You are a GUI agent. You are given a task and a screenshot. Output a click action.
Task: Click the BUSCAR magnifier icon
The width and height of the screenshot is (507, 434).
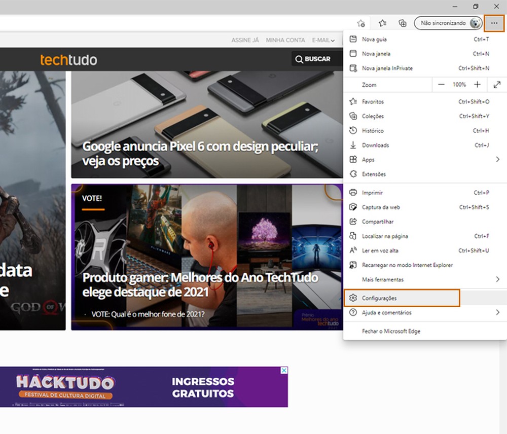(x=299, y=59)
